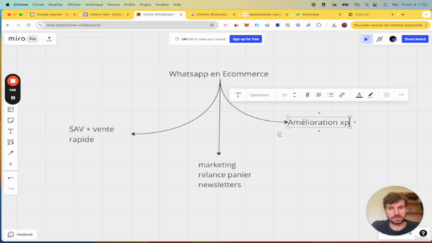Open the Fichier menu
Screen dimensions: 432x243
coord(38,5)
